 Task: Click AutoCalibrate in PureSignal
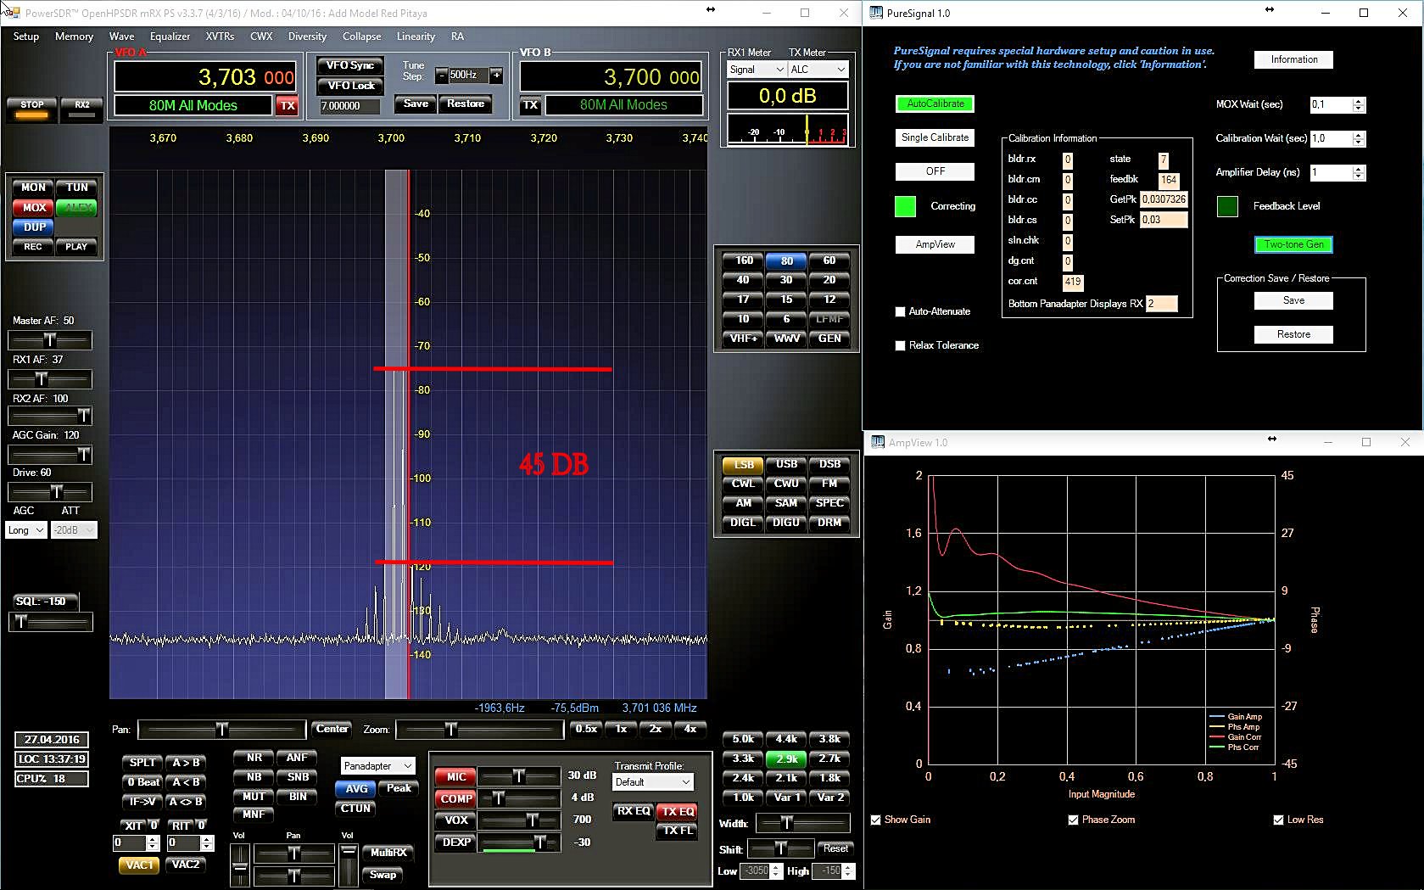tap(935, 104)
